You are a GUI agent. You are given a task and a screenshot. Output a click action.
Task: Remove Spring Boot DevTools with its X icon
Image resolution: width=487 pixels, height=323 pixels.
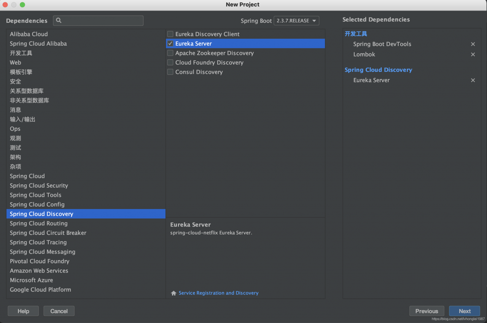(x=473, y=44)
